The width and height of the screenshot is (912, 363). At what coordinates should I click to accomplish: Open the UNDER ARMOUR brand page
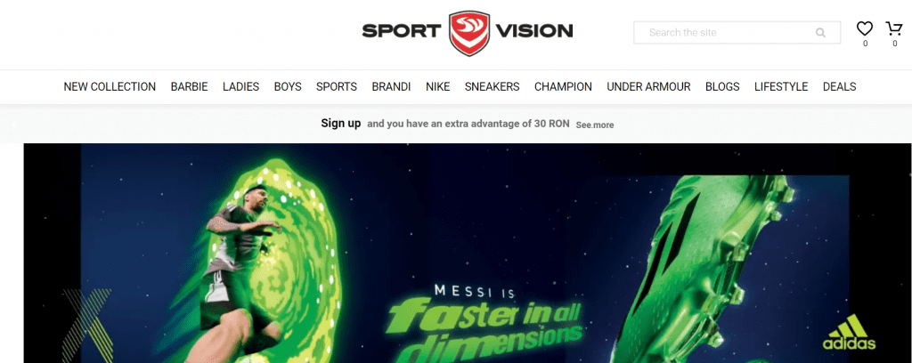pyautogui.click(x=648, y=87)
